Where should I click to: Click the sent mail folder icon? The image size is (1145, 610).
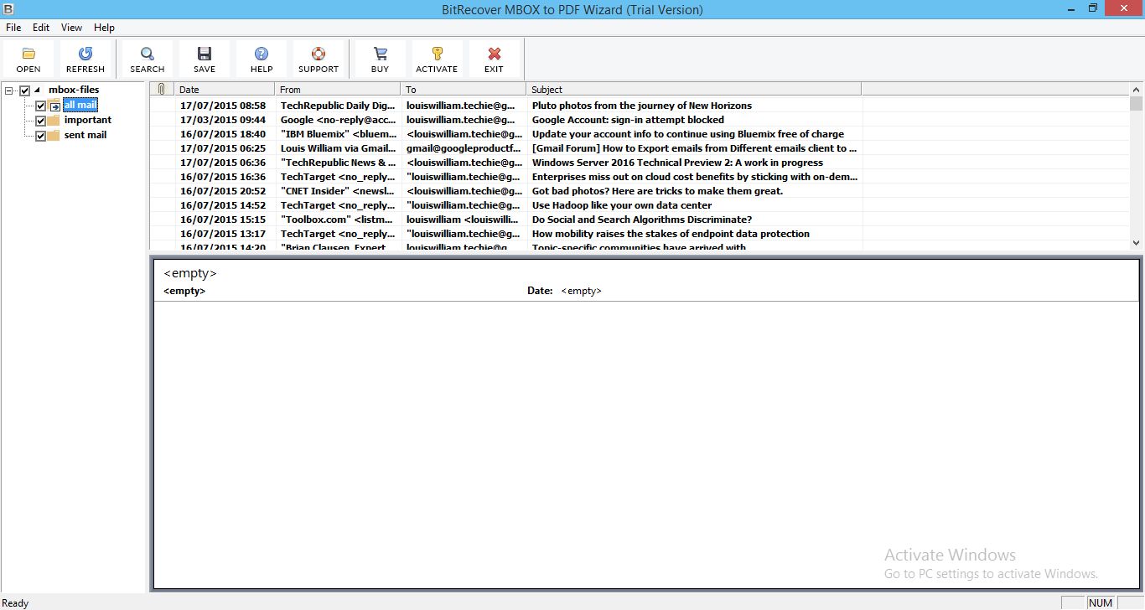(54, 135)
